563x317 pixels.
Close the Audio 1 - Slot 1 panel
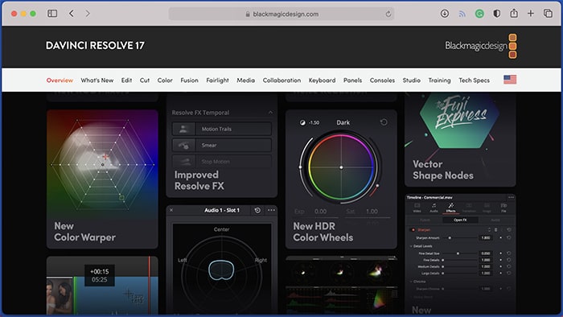pyautogui.click(x=171, y=210)
